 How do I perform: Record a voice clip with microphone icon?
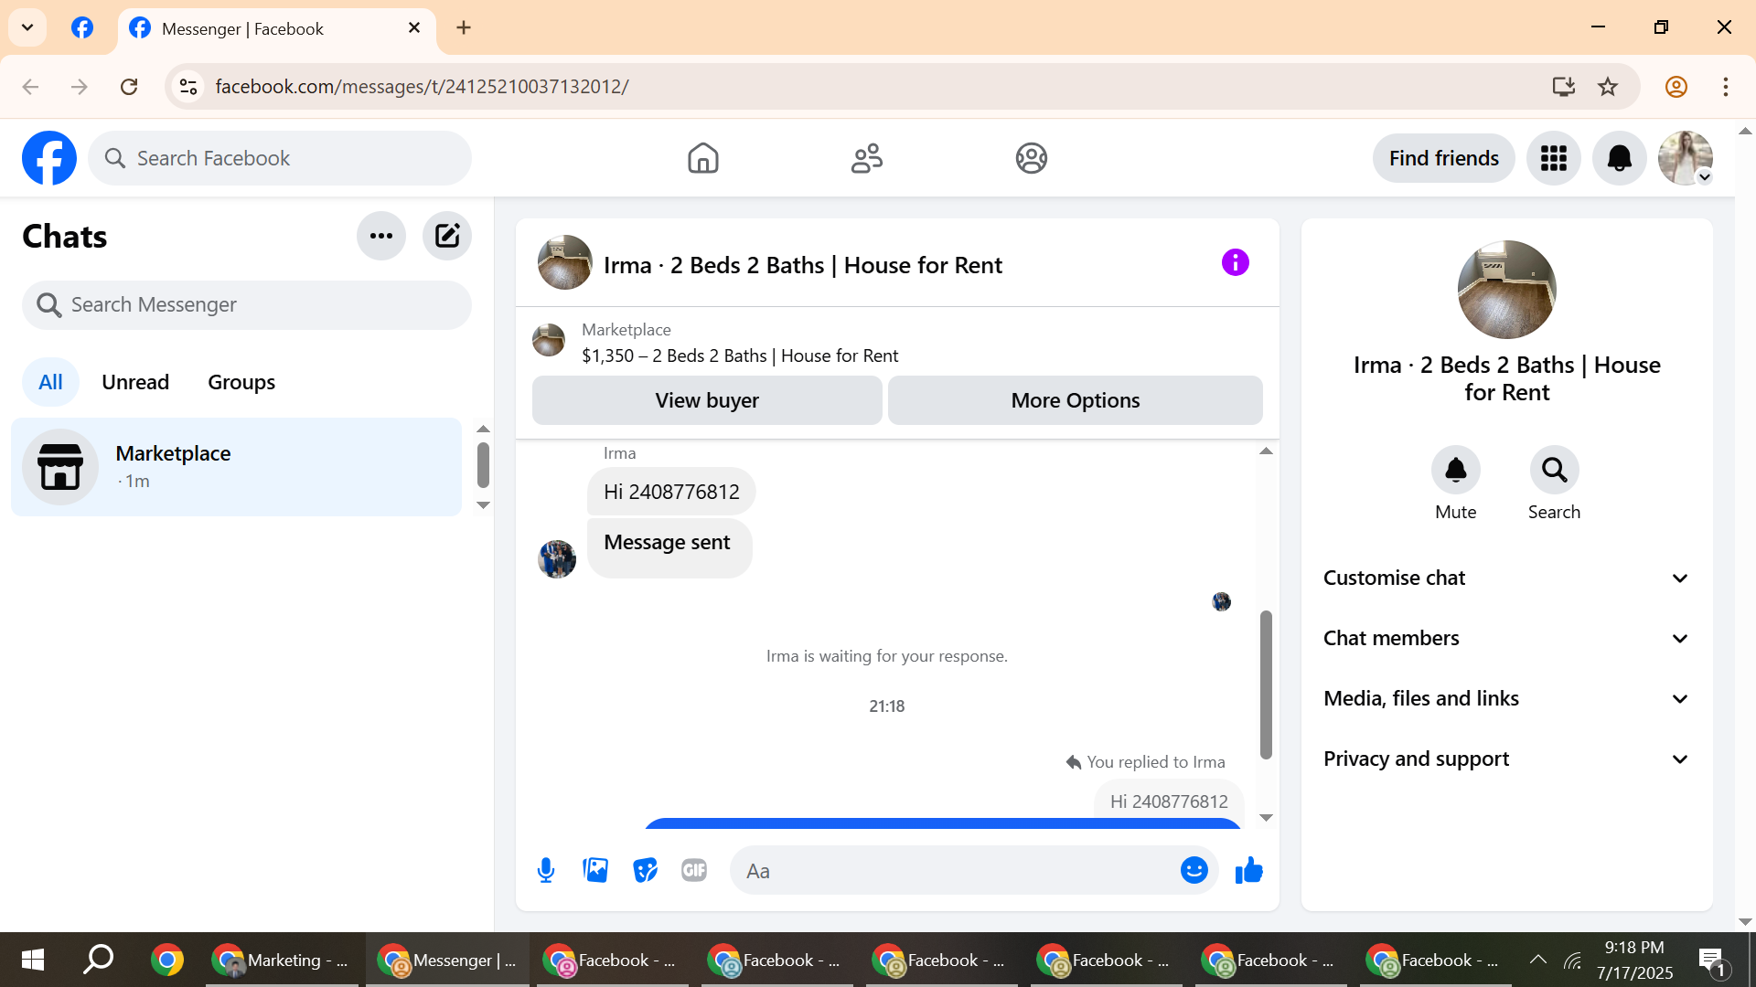tap(546, 871)
